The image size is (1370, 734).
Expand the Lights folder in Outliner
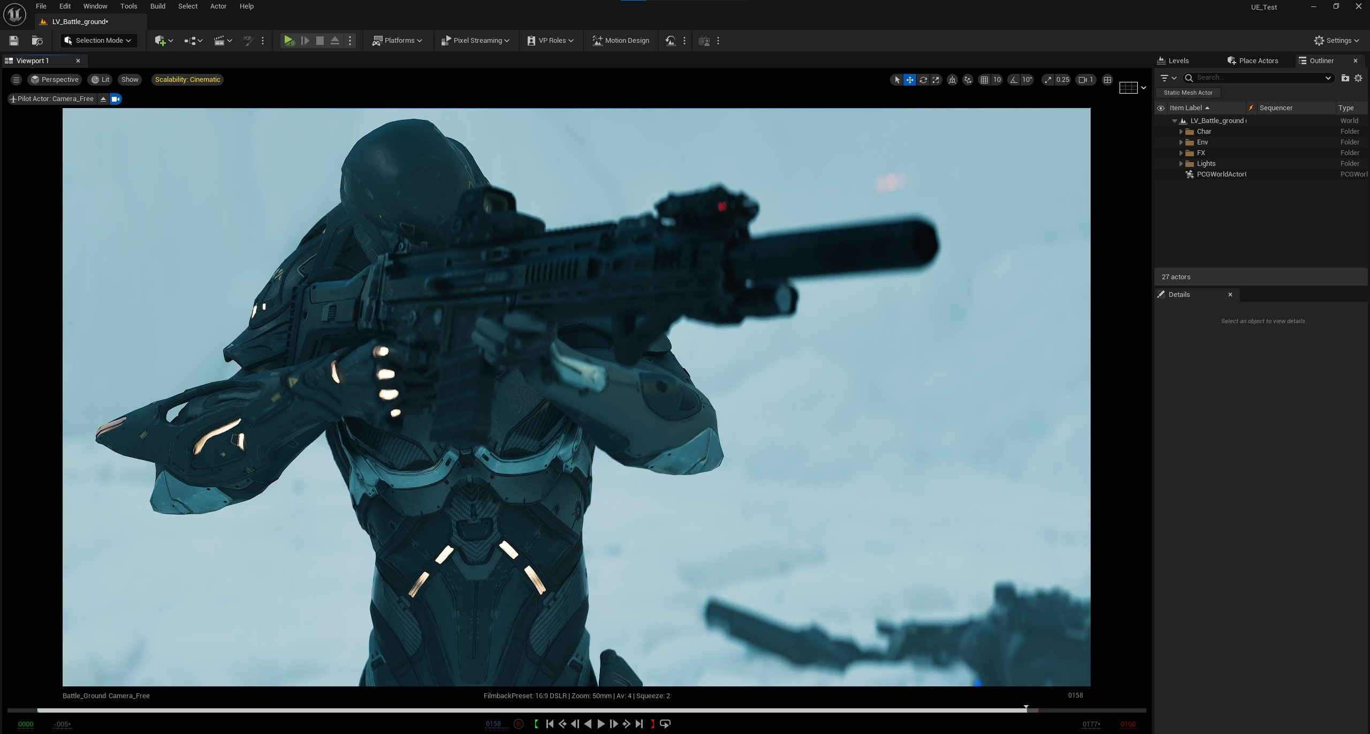[x=1181, y=164]
